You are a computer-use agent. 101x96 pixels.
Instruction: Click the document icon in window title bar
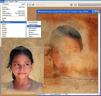[38, 12]
